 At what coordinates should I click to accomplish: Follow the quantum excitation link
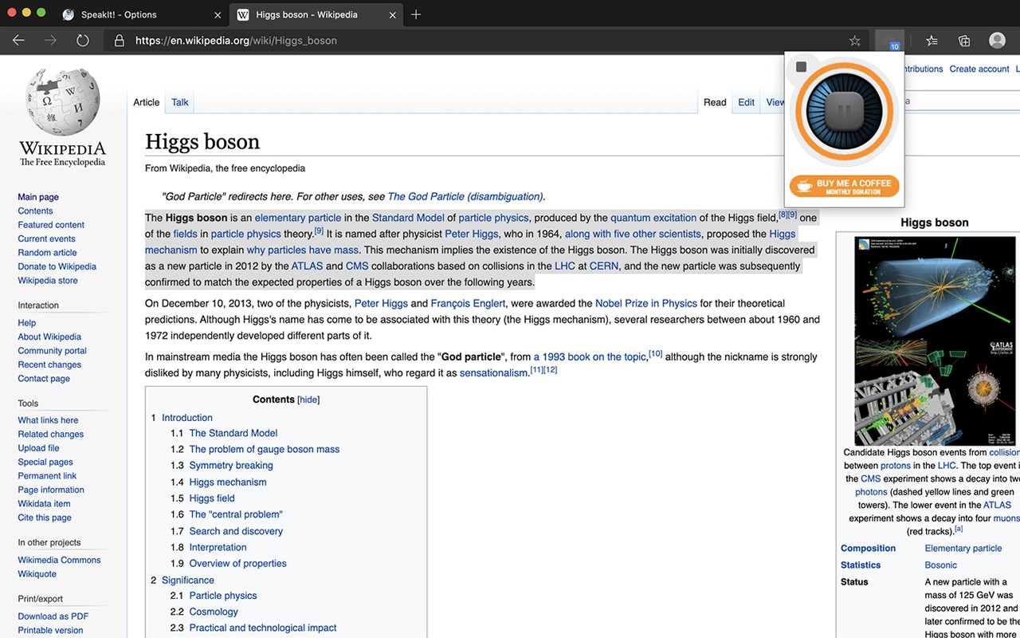[x=653, y=218]
